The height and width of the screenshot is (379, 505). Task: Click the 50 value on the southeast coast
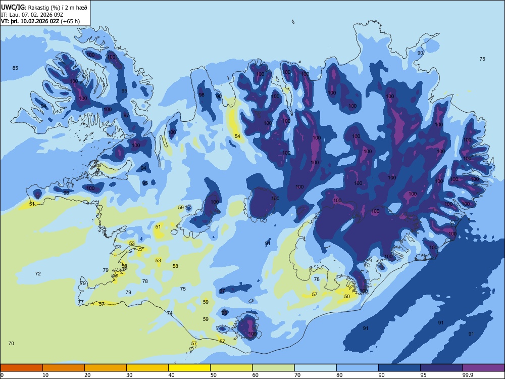point(347,297)
